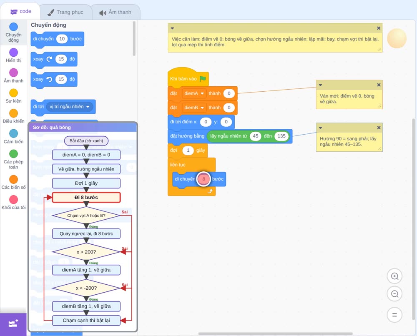Viewport: 417px width, 336px height.
Task: Select the Chuyển động category circle
Action: pos(14,27)
